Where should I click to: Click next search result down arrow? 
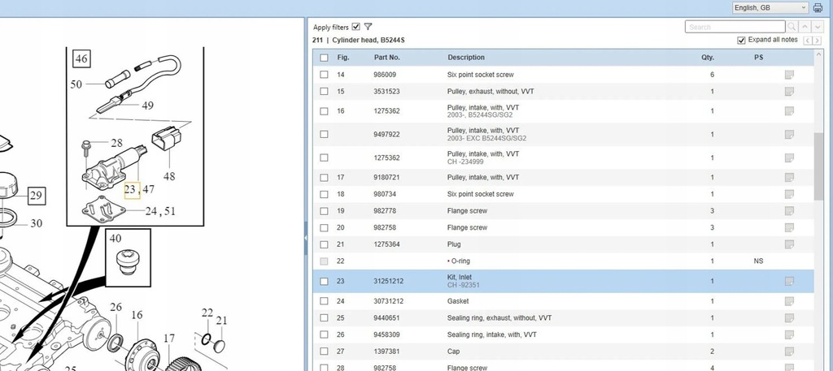click(818, 27)
